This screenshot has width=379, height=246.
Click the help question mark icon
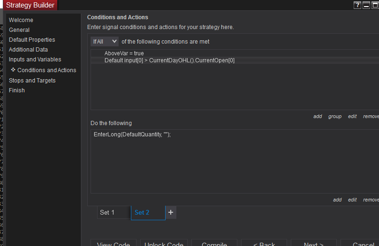pos(357,5)
